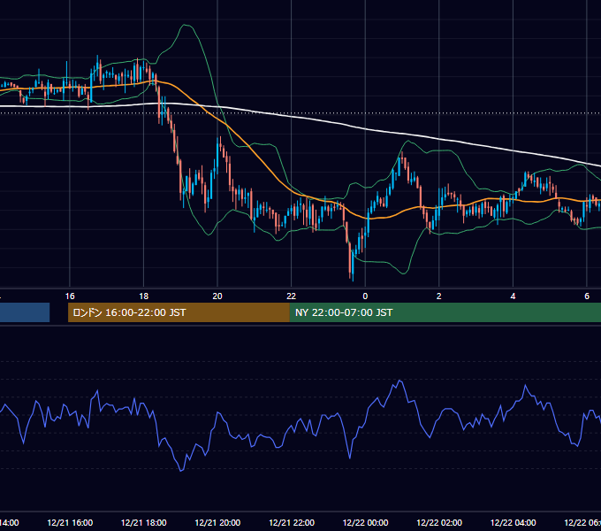Click the hour label 4 under price chart
The image size is (601, 531).
tap(513, 296)
